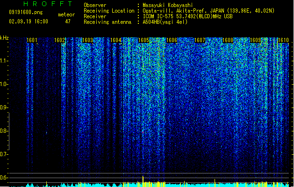Viewport: 294px width, 187px height.
Task: Click the 1607 time marker
Action: coord(200,40)
